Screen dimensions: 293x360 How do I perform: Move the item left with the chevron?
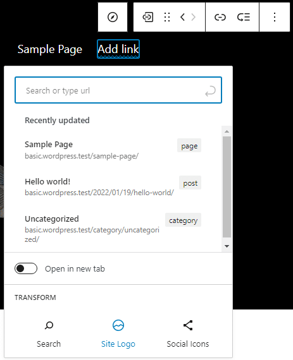(182, 17)
